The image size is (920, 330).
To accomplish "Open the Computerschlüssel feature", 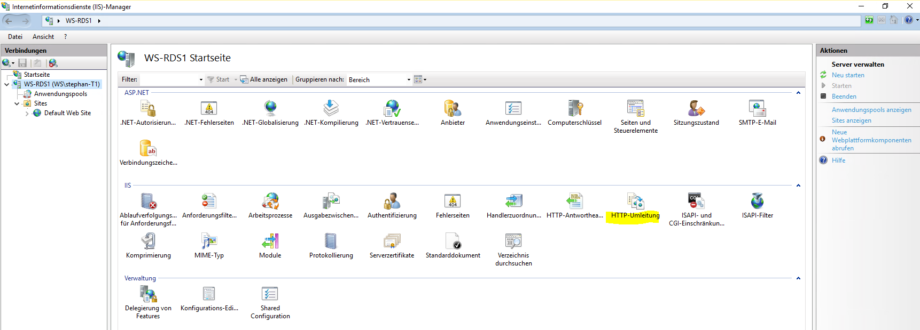I will [x=574, y=113].
